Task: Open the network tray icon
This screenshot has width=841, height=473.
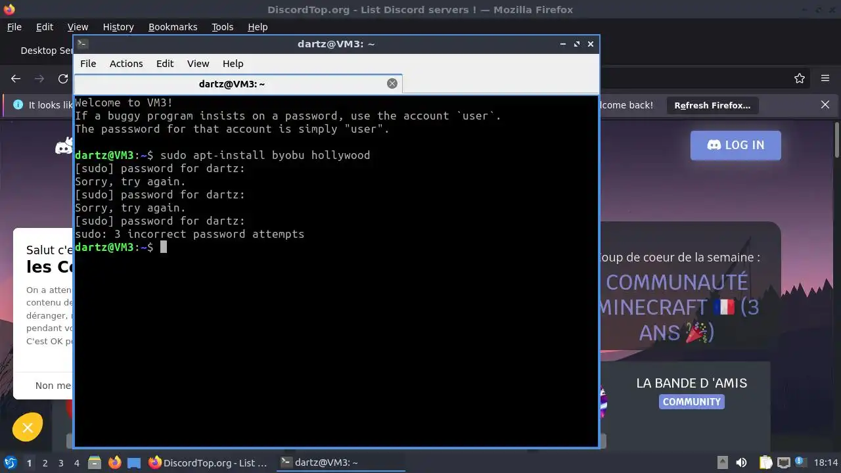Action: point(783,462)
